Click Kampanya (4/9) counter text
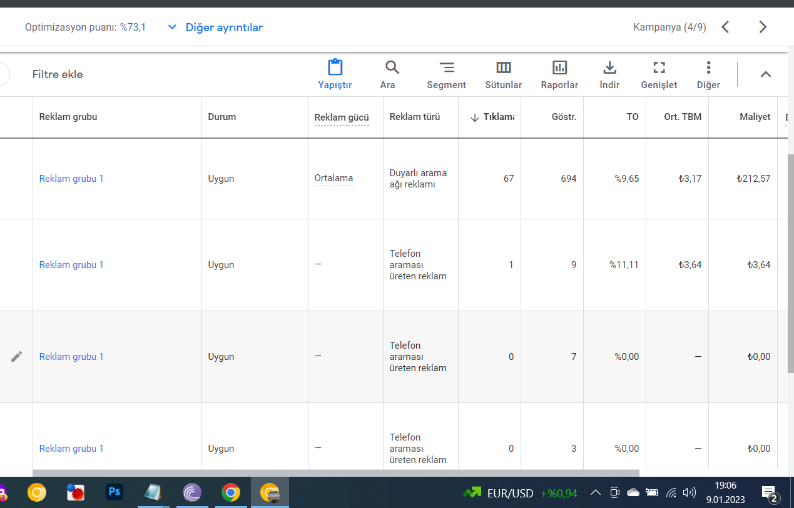Viewport: 794px width, 508px height. (669, 27)
